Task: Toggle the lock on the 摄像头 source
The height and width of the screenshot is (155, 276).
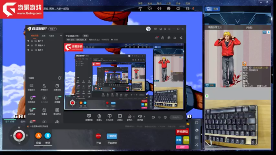Action: pos(32,45)
